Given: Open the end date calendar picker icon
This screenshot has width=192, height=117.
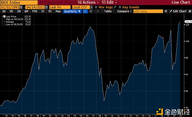Looking at the screenshot, I should coord(46,7).
